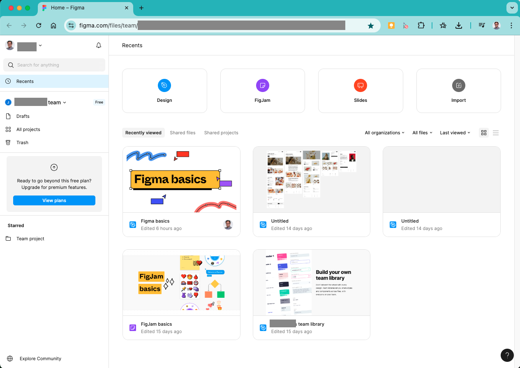Screen dimensions: 520x368
Task: Click the 'Edited 6 hours ago' text
Action: [x=161, y=228]
